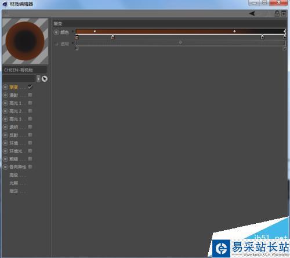This screenshot has width=290, height=258.
Task: Enable the 各向异性 channel checkbox
Action: click(x=30, y=167)
